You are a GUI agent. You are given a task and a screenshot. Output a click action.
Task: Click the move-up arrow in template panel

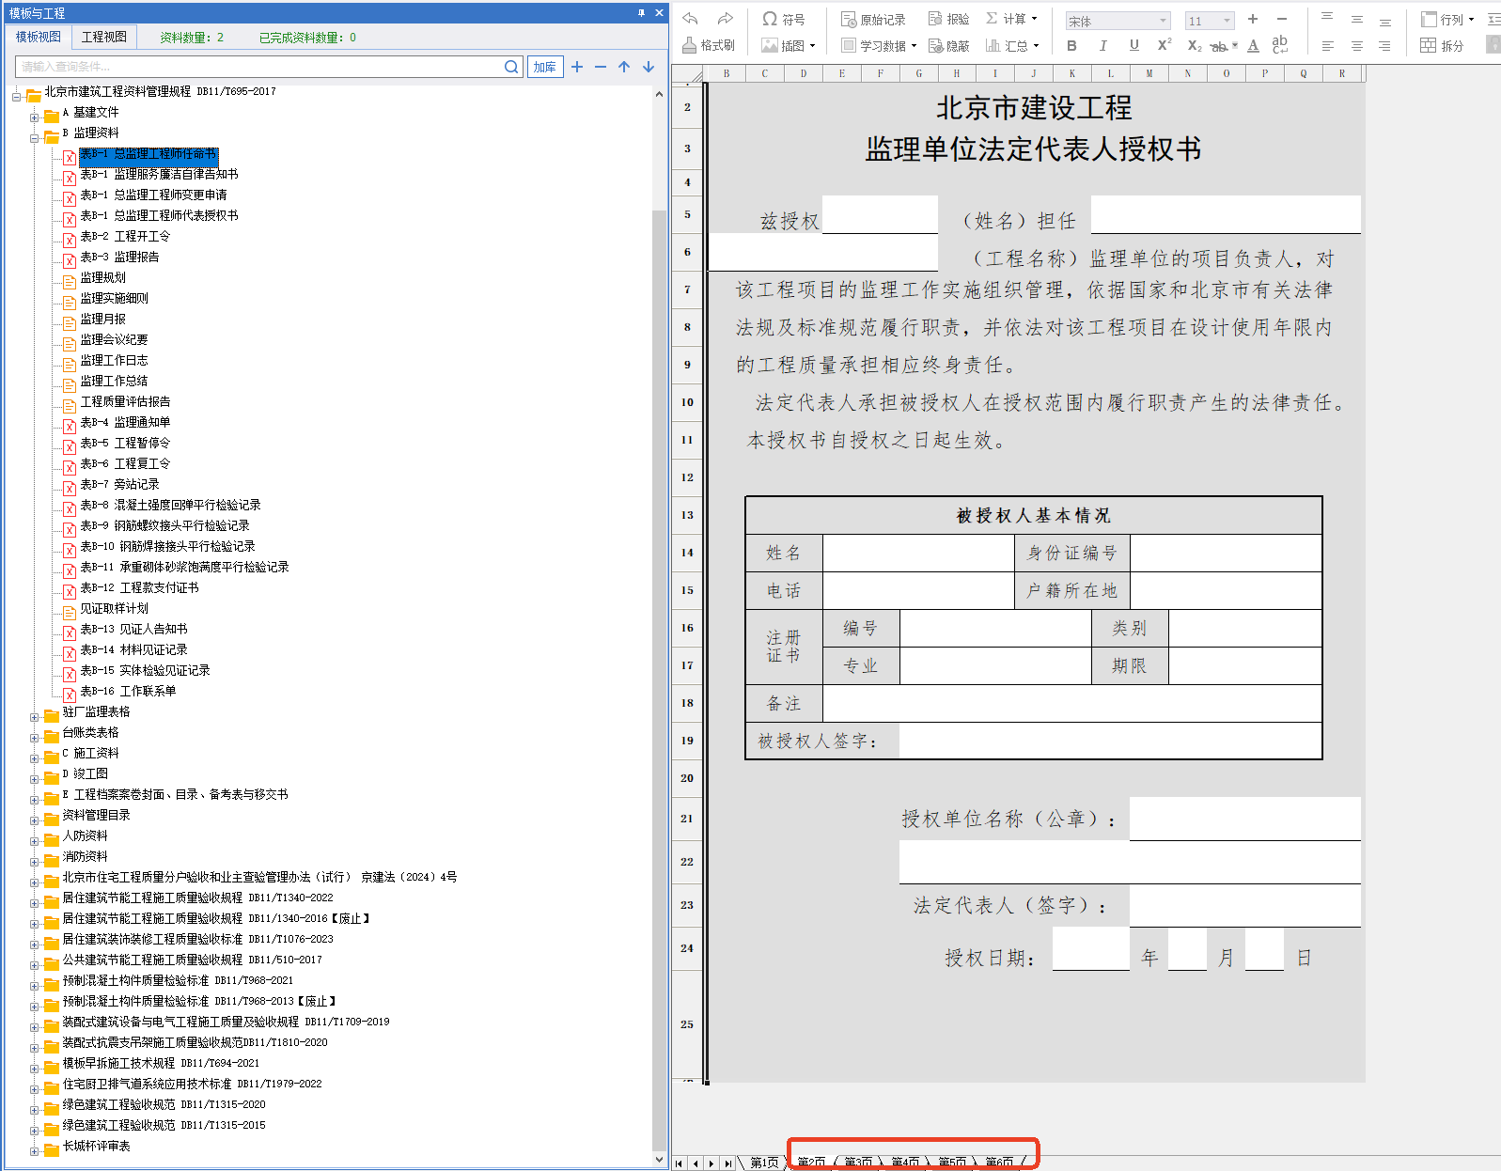coord(624,67)
